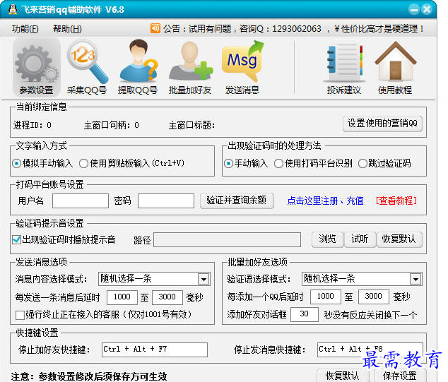Open the 发送消息 Msg icon
Screen dimensions: 448x382
[242, 67]
